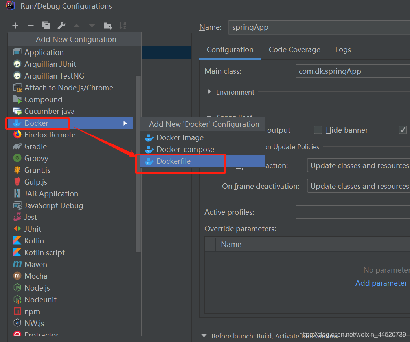Click the configuration type list scrollbar

[x=138, y=164]
